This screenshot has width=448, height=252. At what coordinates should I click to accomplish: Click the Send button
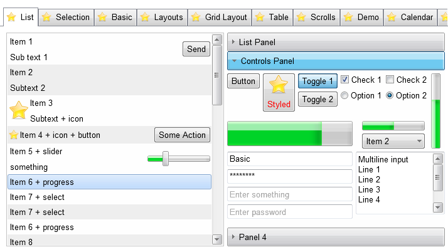196,49
